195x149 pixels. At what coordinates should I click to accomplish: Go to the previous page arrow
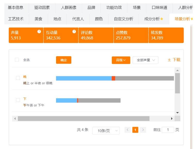pos(128,130)
